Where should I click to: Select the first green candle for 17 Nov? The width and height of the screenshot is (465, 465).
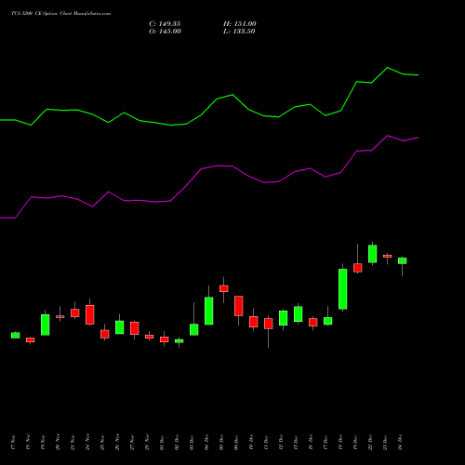16,335
